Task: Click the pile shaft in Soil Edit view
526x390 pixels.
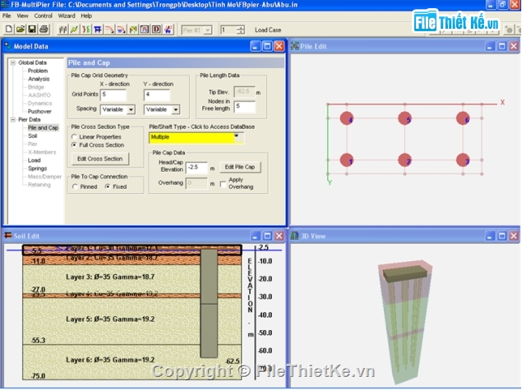Action: [209, 303]
